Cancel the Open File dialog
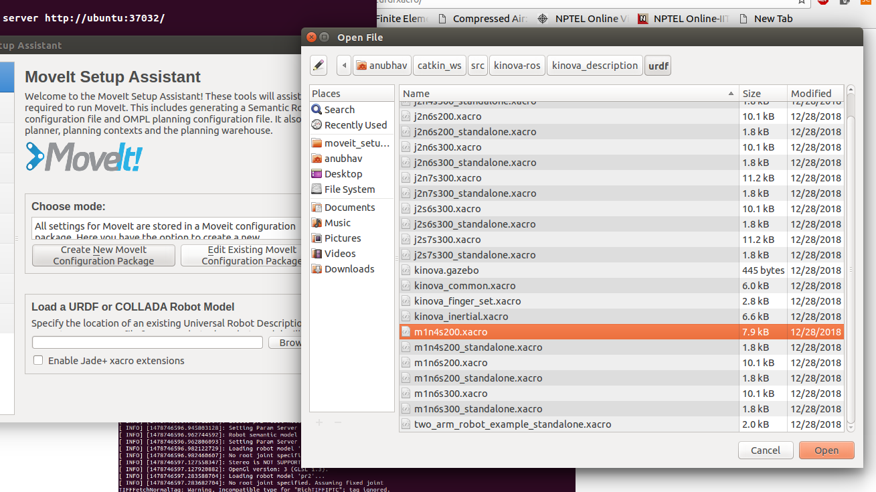Viewport: 876px width, 492px height. click(x=766, y=450)
